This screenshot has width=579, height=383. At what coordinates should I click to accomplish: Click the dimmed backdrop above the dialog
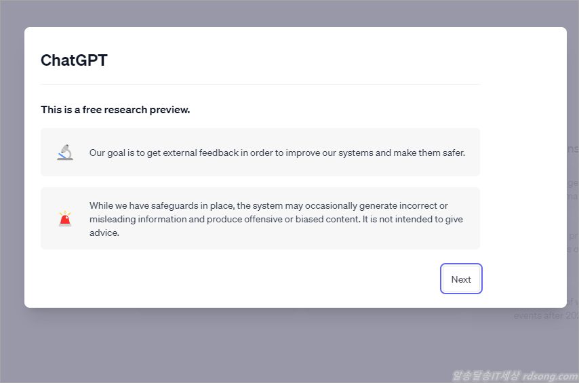point(289,14)
